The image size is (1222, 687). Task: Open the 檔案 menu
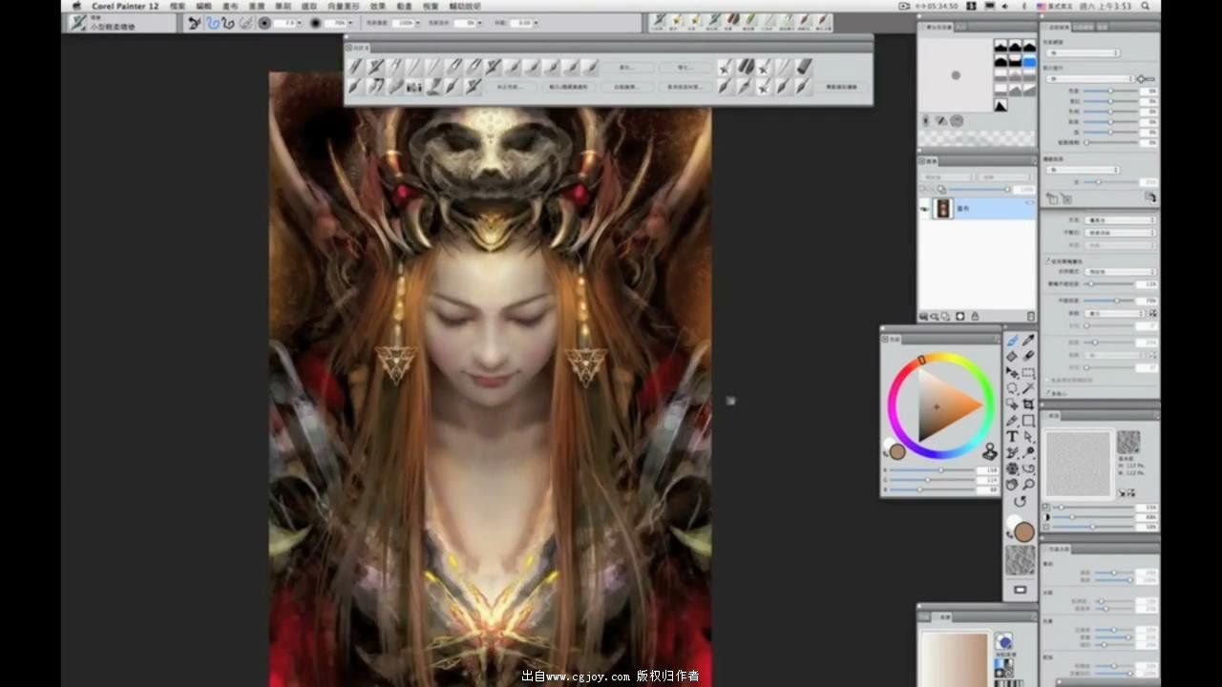click(x=178, y=6)
